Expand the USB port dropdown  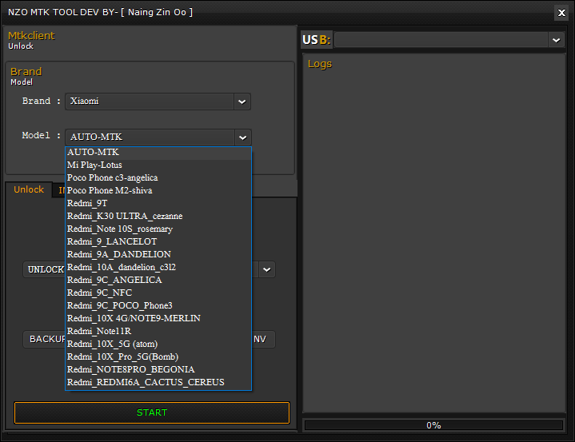tap(556, 40)
